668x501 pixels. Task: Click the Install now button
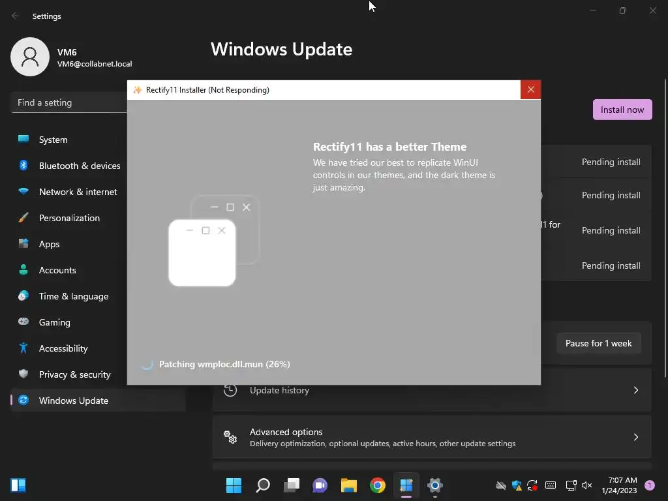[x=622, y=110]
